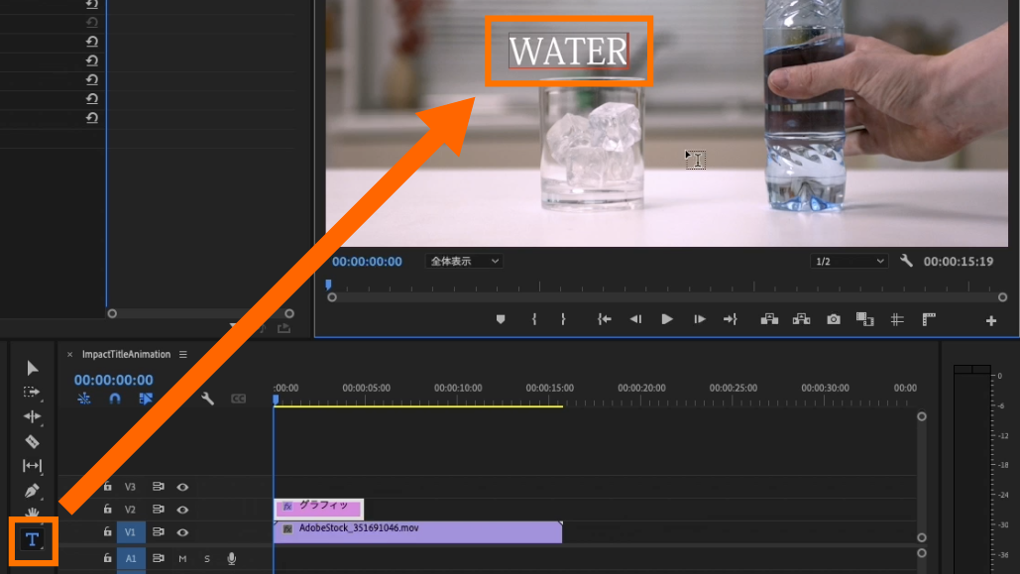
Task: Click the hash-grid button in transport controls
Action: tap(897, 319)
